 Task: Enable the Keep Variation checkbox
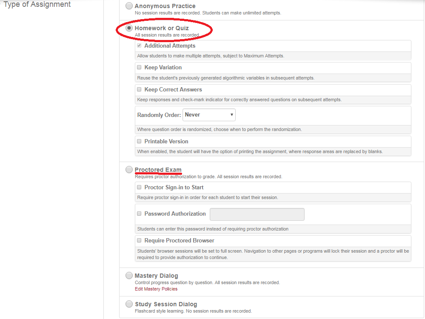pos(139,67)
